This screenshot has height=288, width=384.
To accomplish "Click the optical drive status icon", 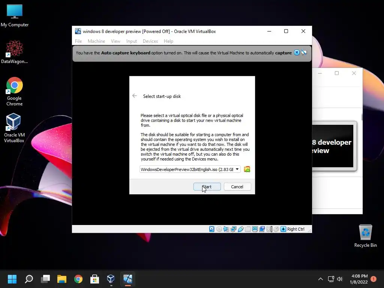I will 219,229.
